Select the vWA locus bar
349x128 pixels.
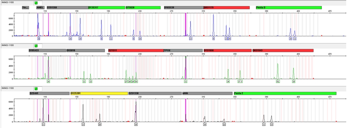(207, 93)
